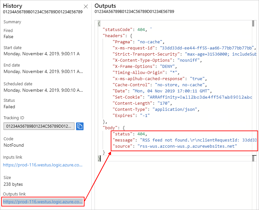
Task: Select the X-Content-Type-Options nosniff line
Action: click(157, 60)
